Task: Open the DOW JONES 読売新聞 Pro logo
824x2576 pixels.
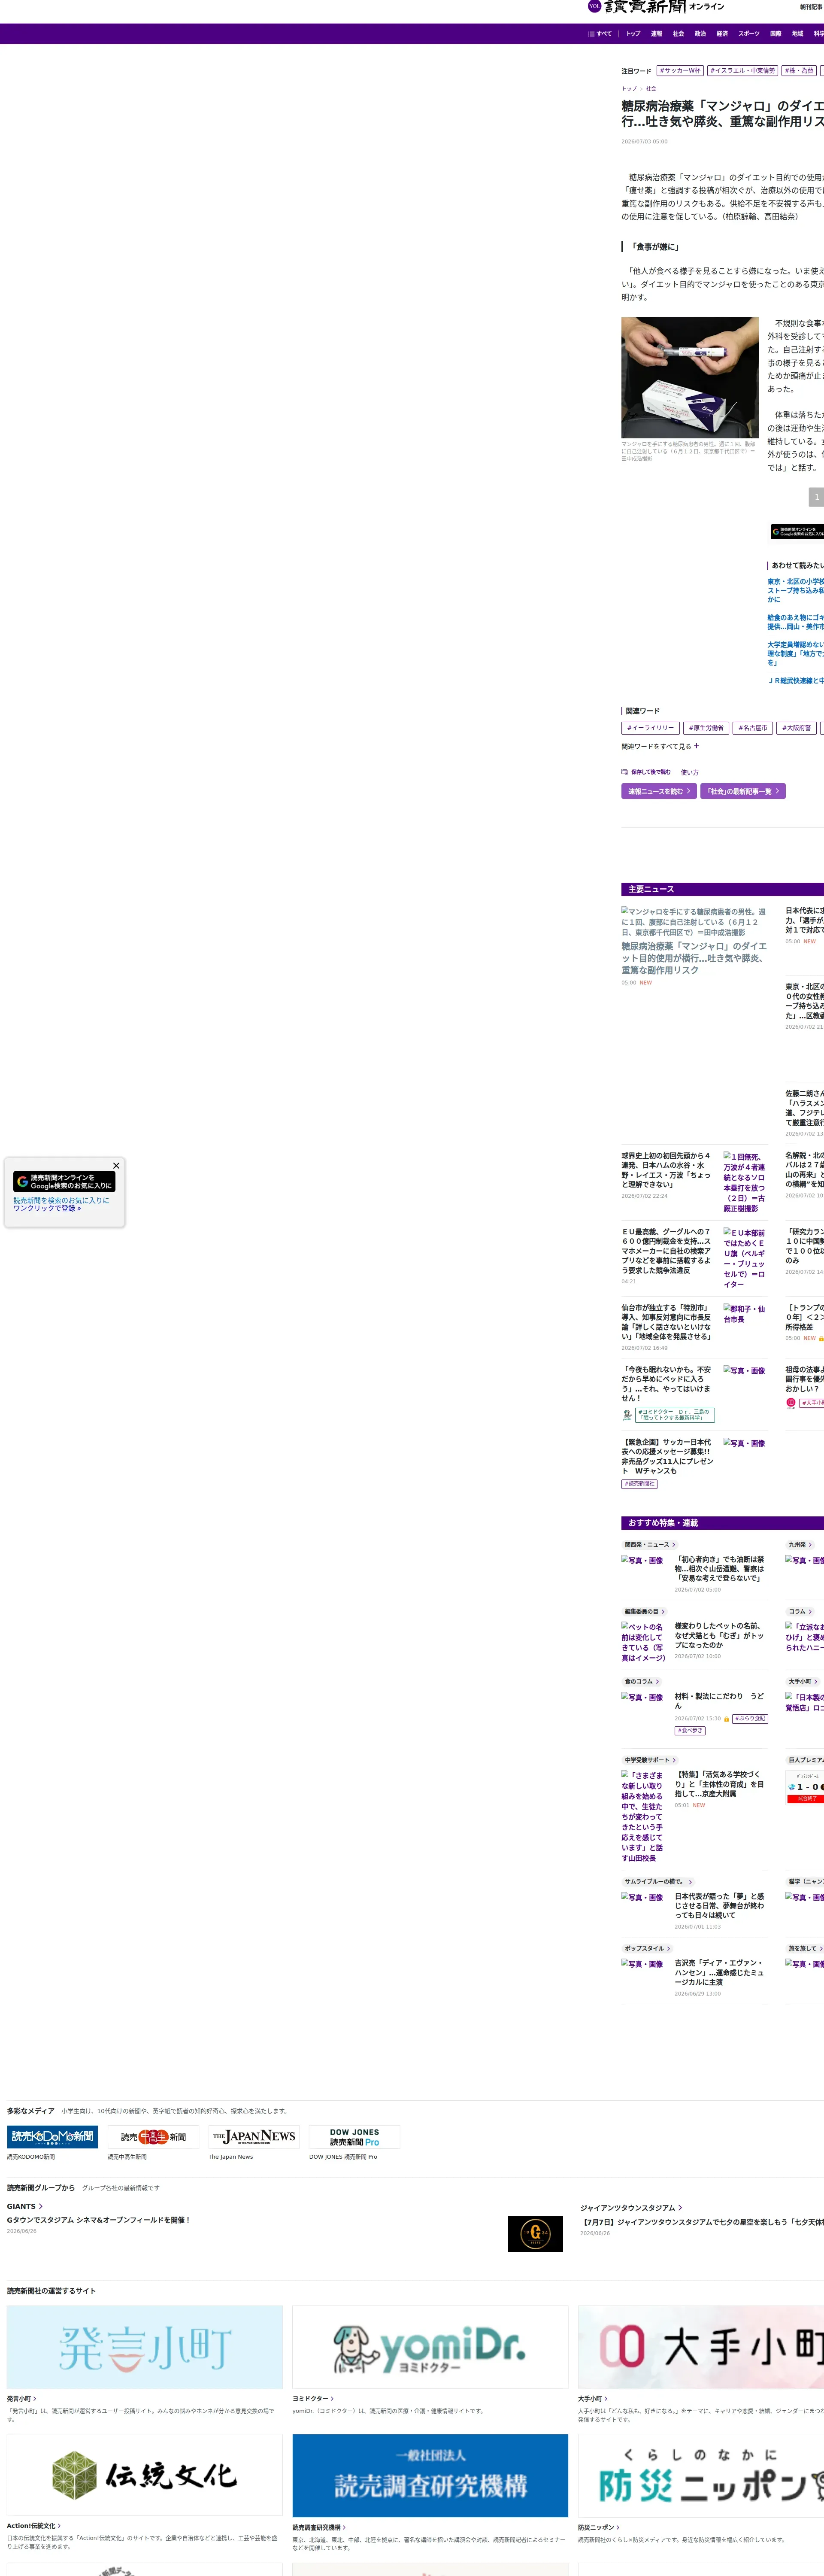Action: coord(354,2136)
